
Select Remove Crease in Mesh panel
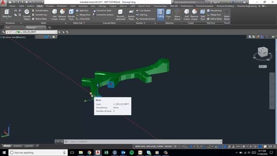pyautogui.click(x=62, y=14)
